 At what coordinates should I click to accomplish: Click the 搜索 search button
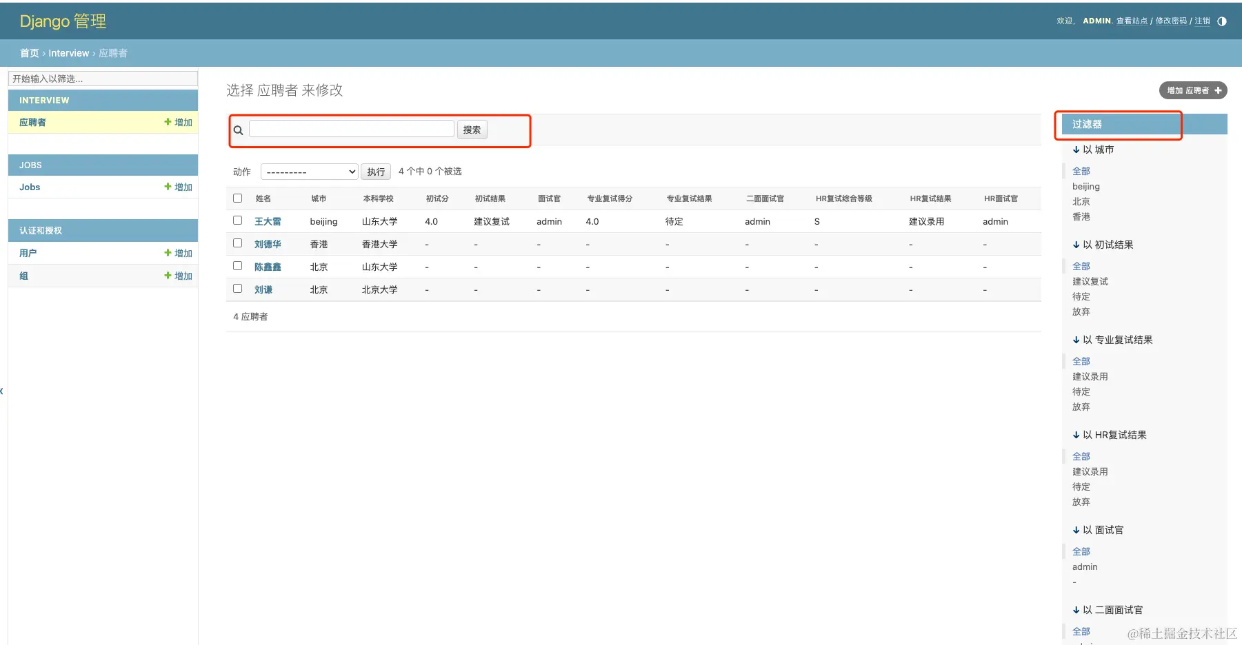[472, 130]
